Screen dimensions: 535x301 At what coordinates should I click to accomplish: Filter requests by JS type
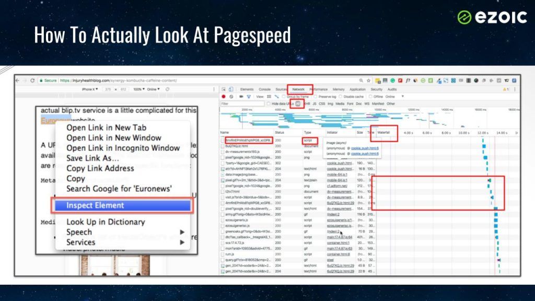(x=315, y=103)
